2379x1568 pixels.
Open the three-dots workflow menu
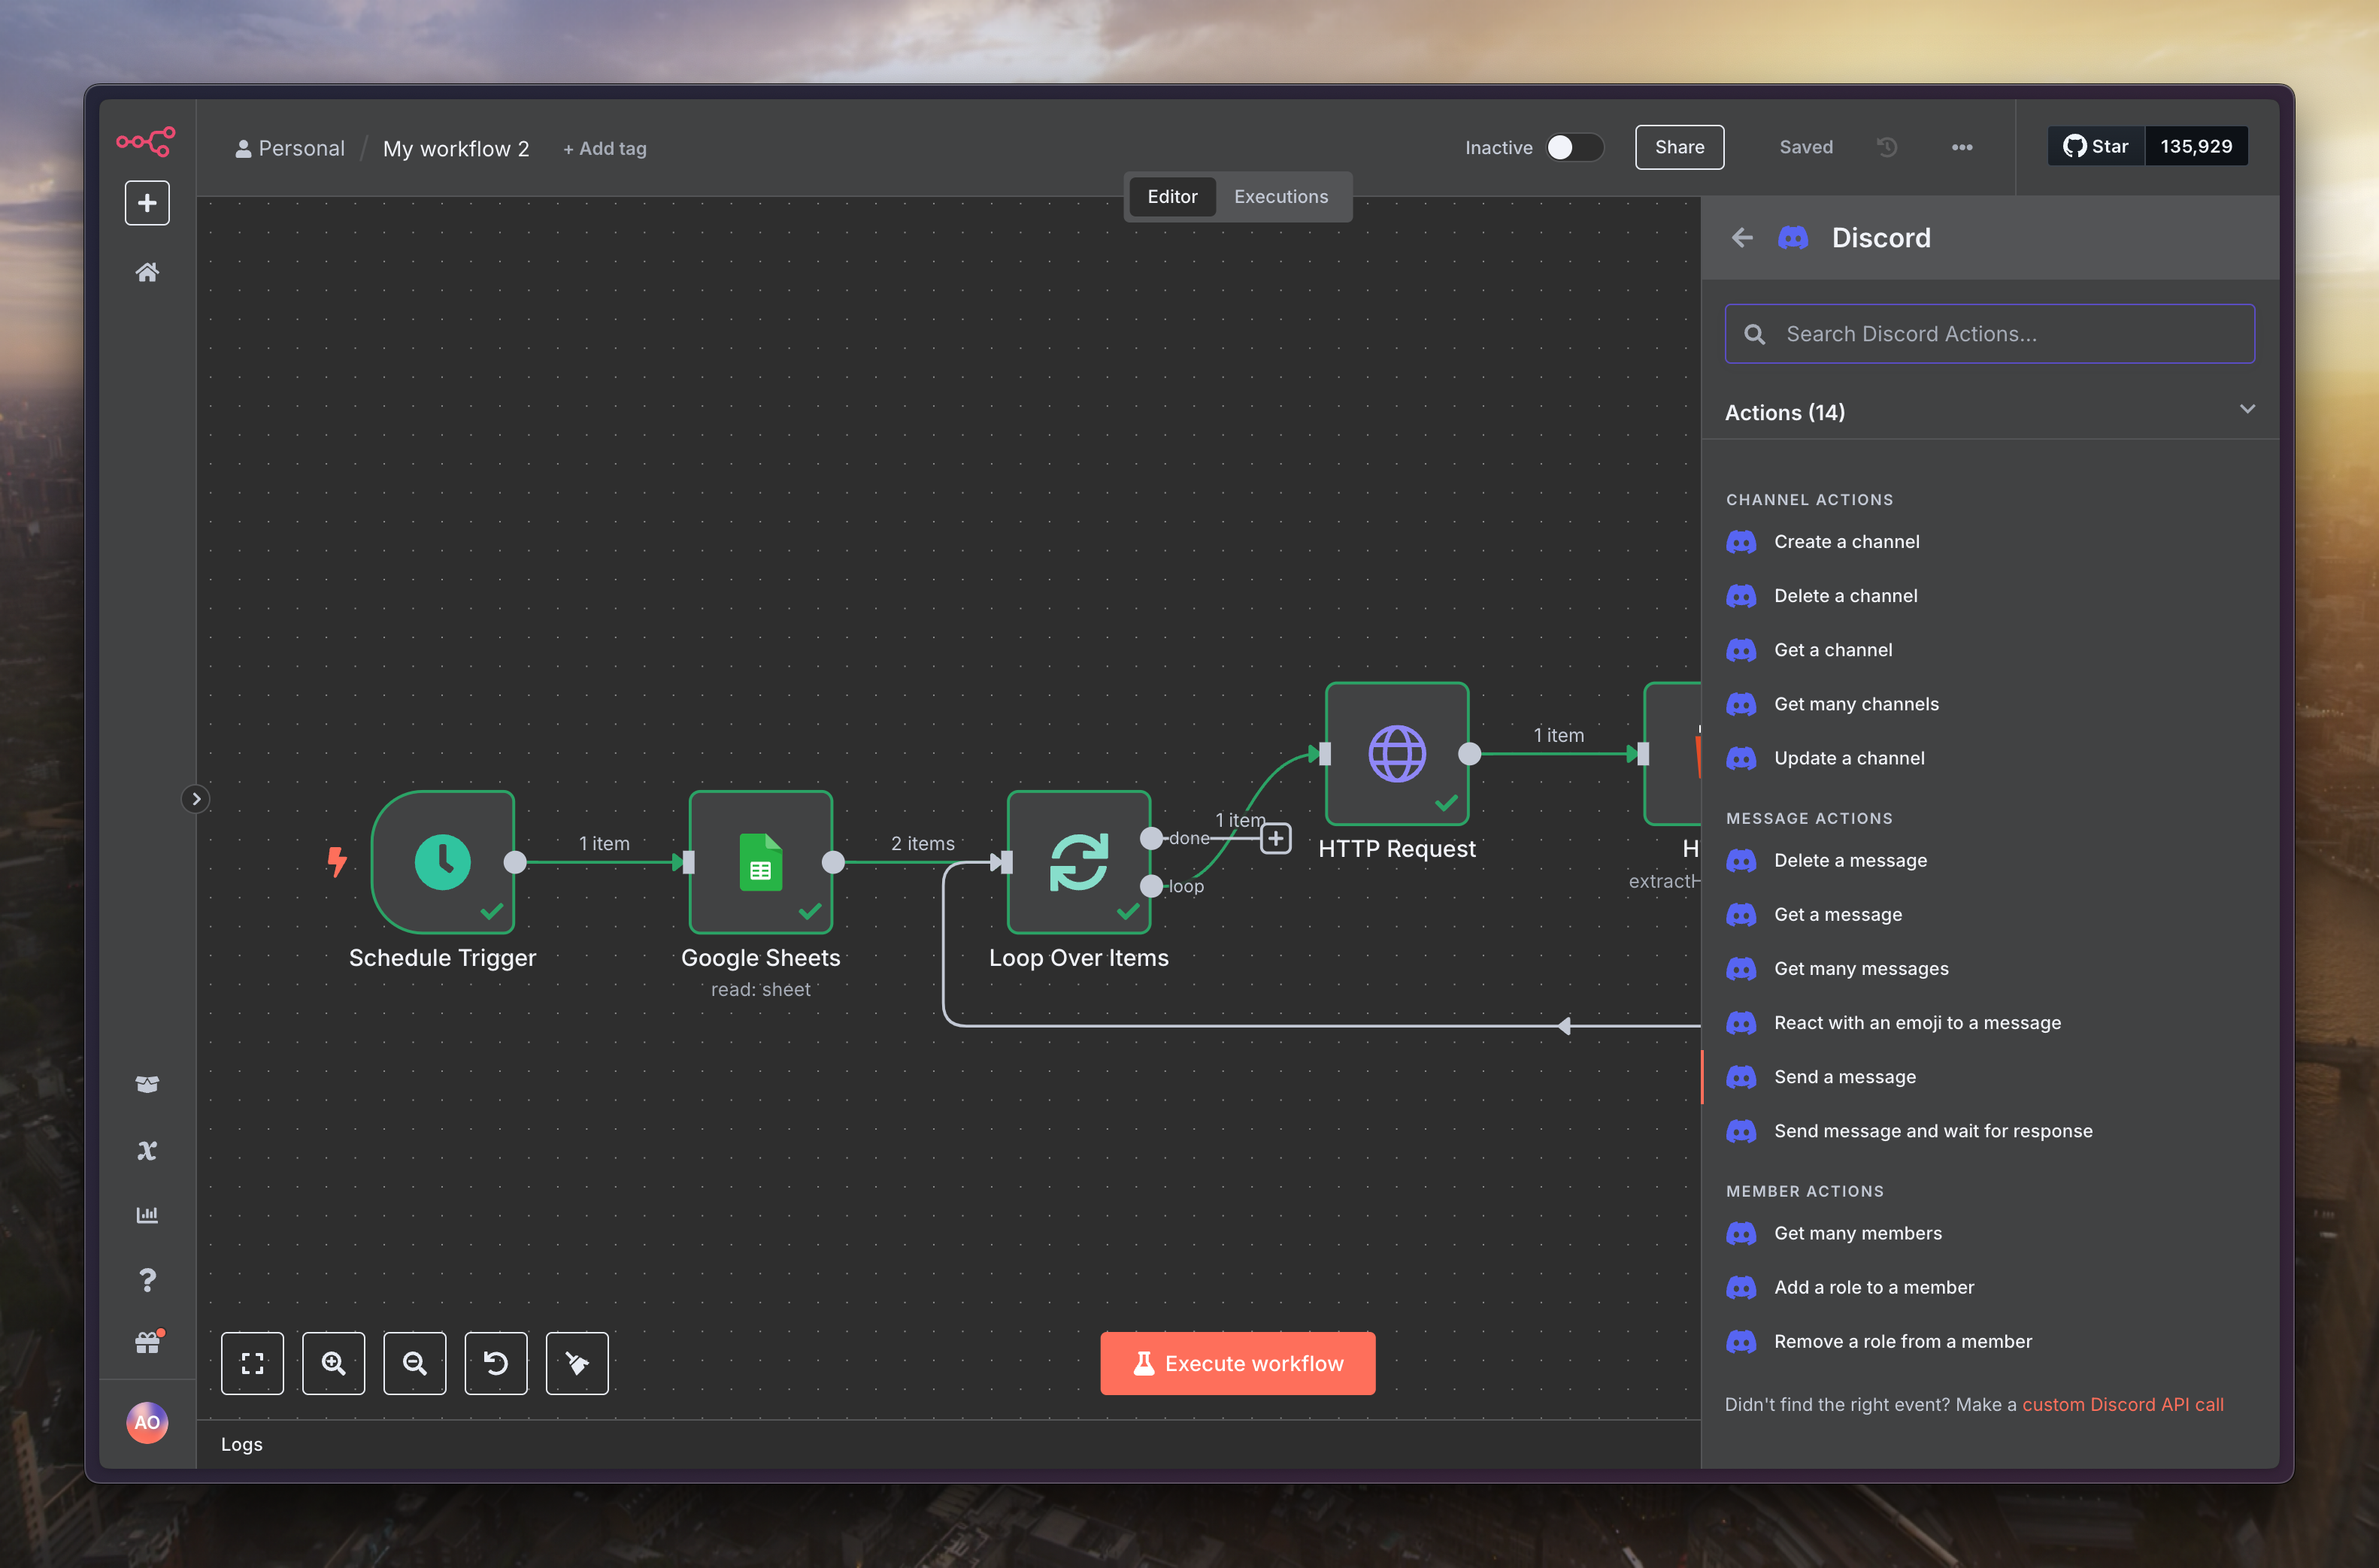point(1962,147)
